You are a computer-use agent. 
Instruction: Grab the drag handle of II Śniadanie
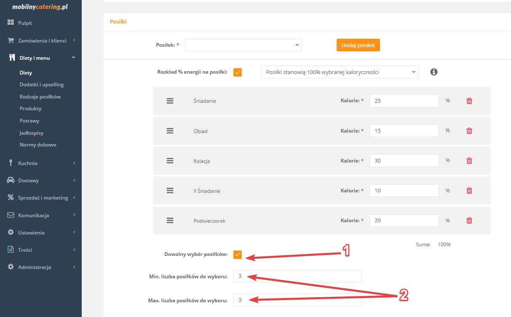pos(170,191)
